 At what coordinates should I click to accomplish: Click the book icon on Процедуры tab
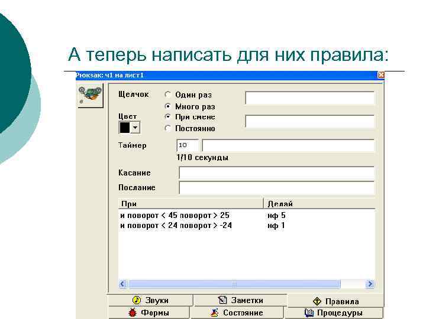[x=309, y=313]
